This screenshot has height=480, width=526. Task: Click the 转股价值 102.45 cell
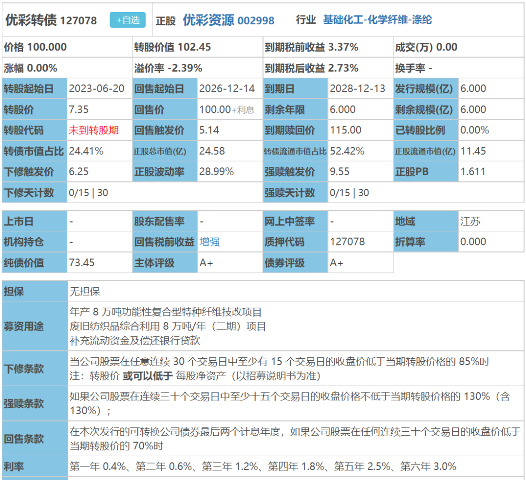pyautogui.click(x=198, y=47)
